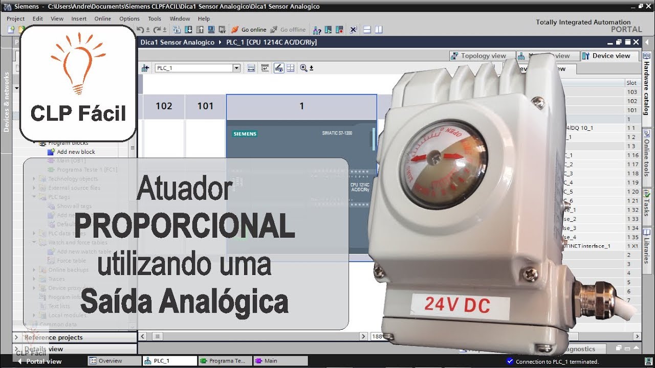Expand the Details view panel
655x368 pixels.
[16, 349]
